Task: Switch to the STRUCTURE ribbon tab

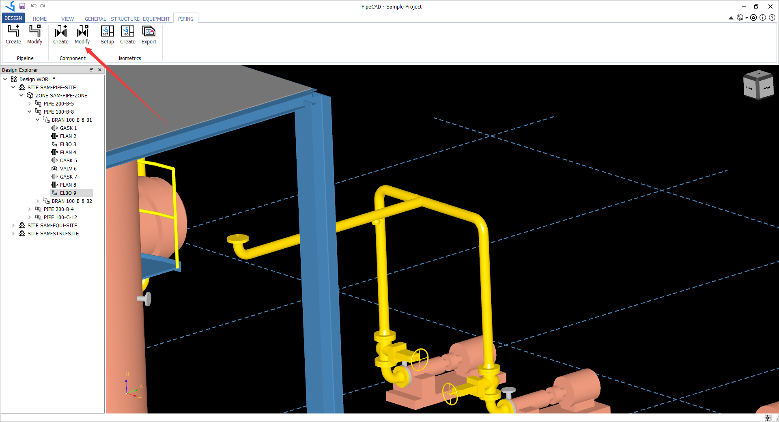Action: point(125,19)
